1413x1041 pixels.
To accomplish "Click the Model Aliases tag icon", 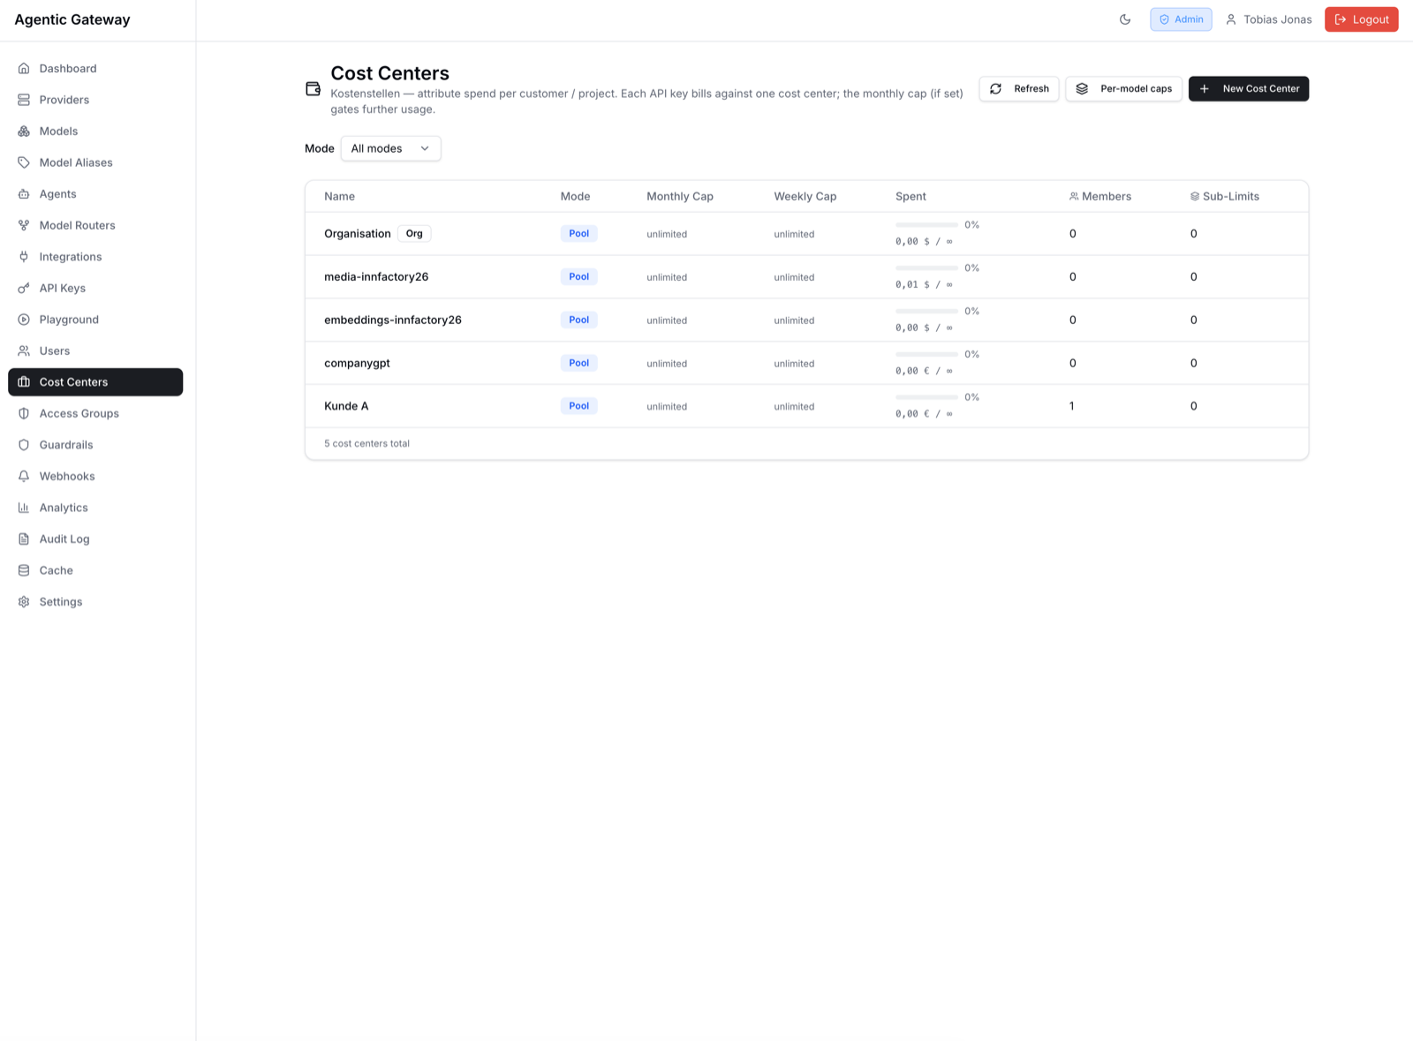I will (x=24, y=162).
